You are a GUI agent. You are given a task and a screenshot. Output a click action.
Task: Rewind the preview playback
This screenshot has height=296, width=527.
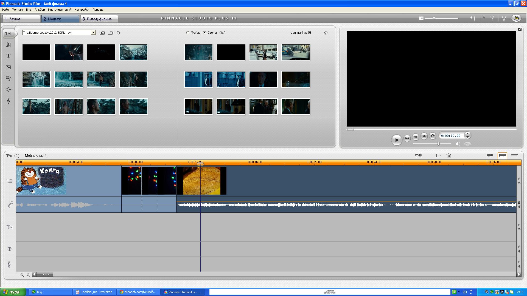coord(416,136)
